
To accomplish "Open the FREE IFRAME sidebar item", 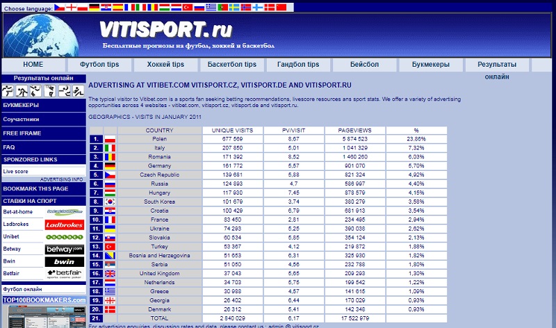I will click(22, 133).
